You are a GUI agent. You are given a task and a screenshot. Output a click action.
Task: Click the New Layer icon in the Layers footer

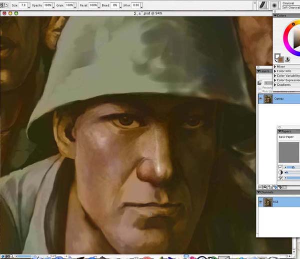click(x=270, y=187)
